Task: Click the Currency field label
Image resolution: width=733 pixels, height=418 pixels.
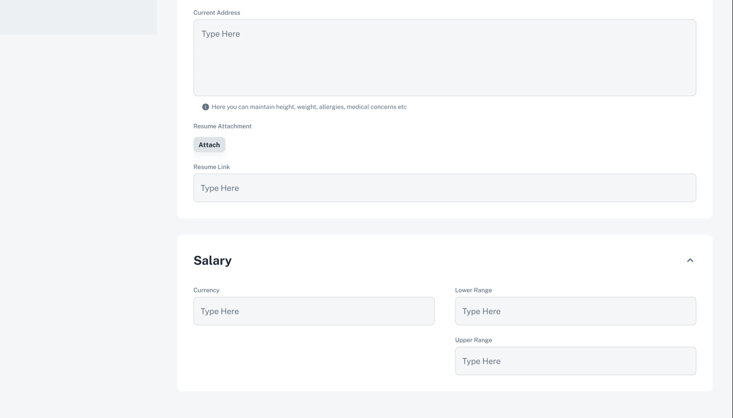Action: pyautogui.click(x=206, y=290)
